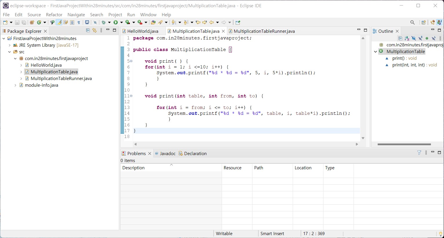444x238 pixels.
Task: Toggle Hide Local Types in Outline
Action: (x=434, y=38)
